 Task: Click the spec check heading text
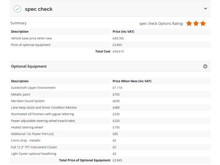[x=38, y=9]
